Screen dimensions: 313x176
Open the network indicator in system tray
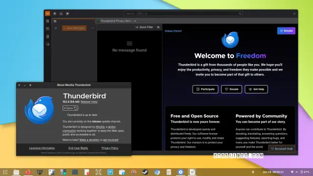point(292,172)
